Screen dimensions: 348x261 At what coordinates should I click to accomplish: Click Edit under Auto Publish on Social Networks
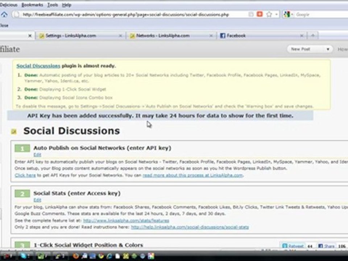[37, 155]
